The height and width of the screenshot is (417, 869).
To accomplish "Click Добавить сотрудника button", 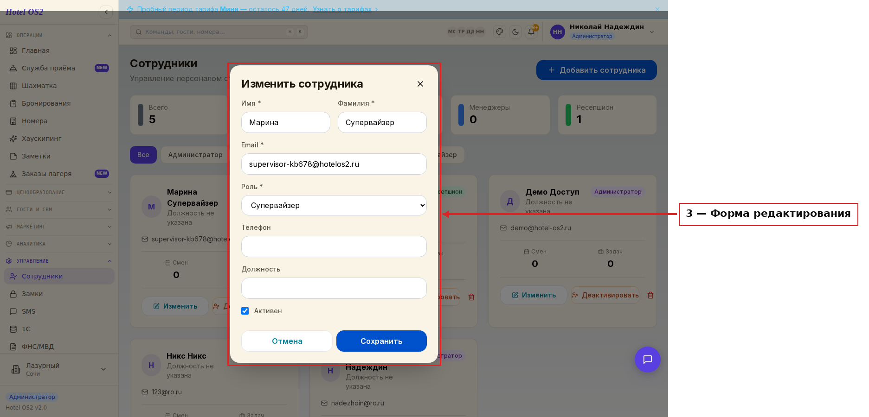I will tap(596, 70).
